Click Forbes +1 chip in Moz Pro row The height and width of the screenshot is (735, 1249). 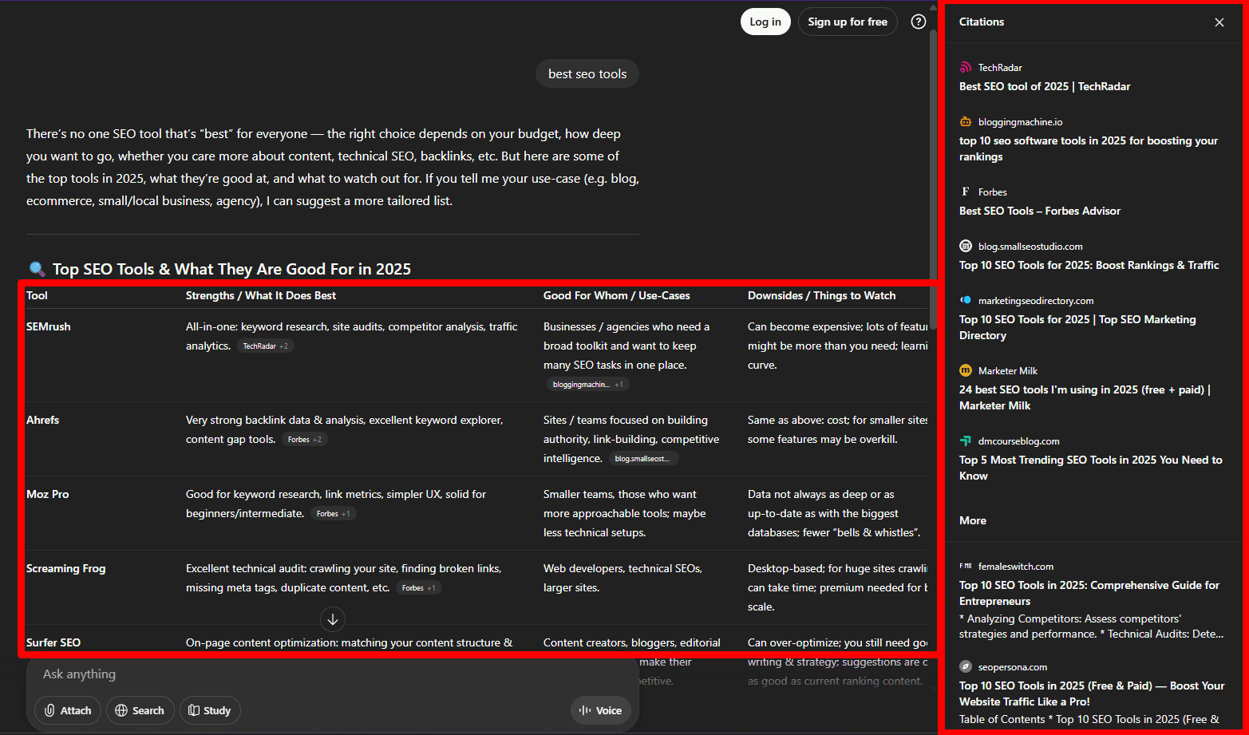pos(334,514)
